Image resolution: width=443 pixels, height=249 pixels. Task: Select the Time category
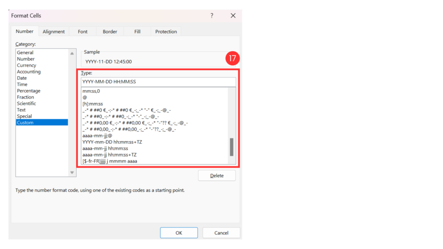(42, 84)
